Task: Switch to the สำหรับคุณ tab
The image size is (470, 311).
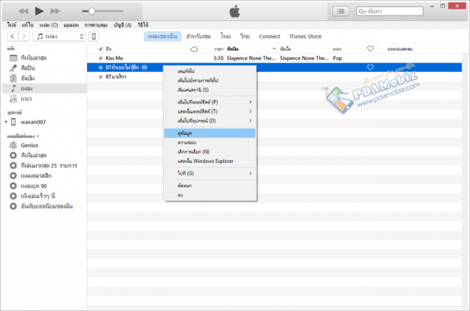Action: tap(198, 36)
